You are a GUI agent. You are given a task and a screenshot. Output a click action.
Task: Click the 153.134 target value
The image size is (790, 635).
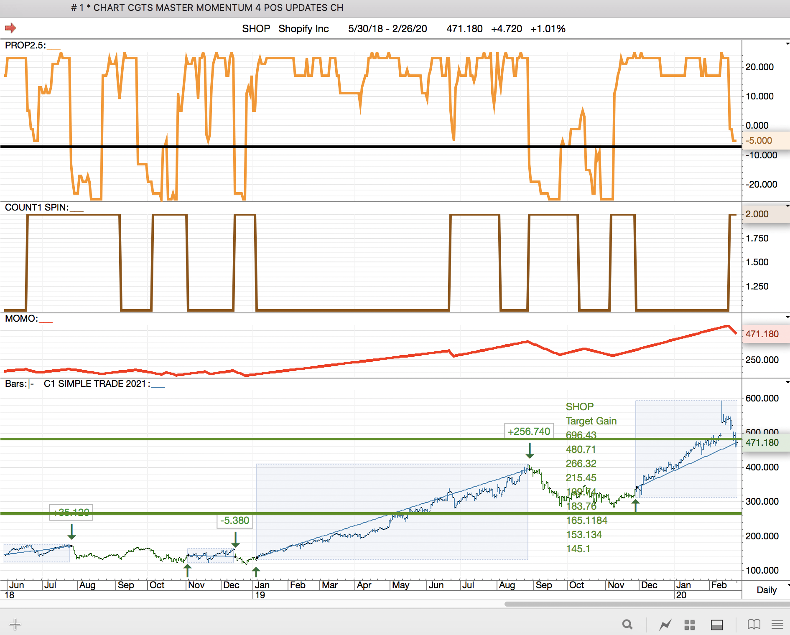(584, 534)
